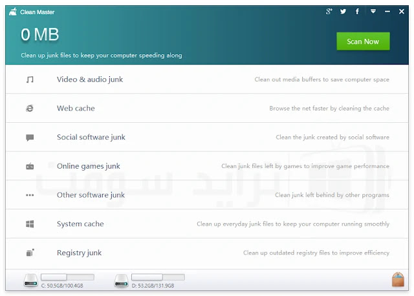Click the gamepad Online games icon
This screenshot has height=296, width=414.
(x=30, y=166)
